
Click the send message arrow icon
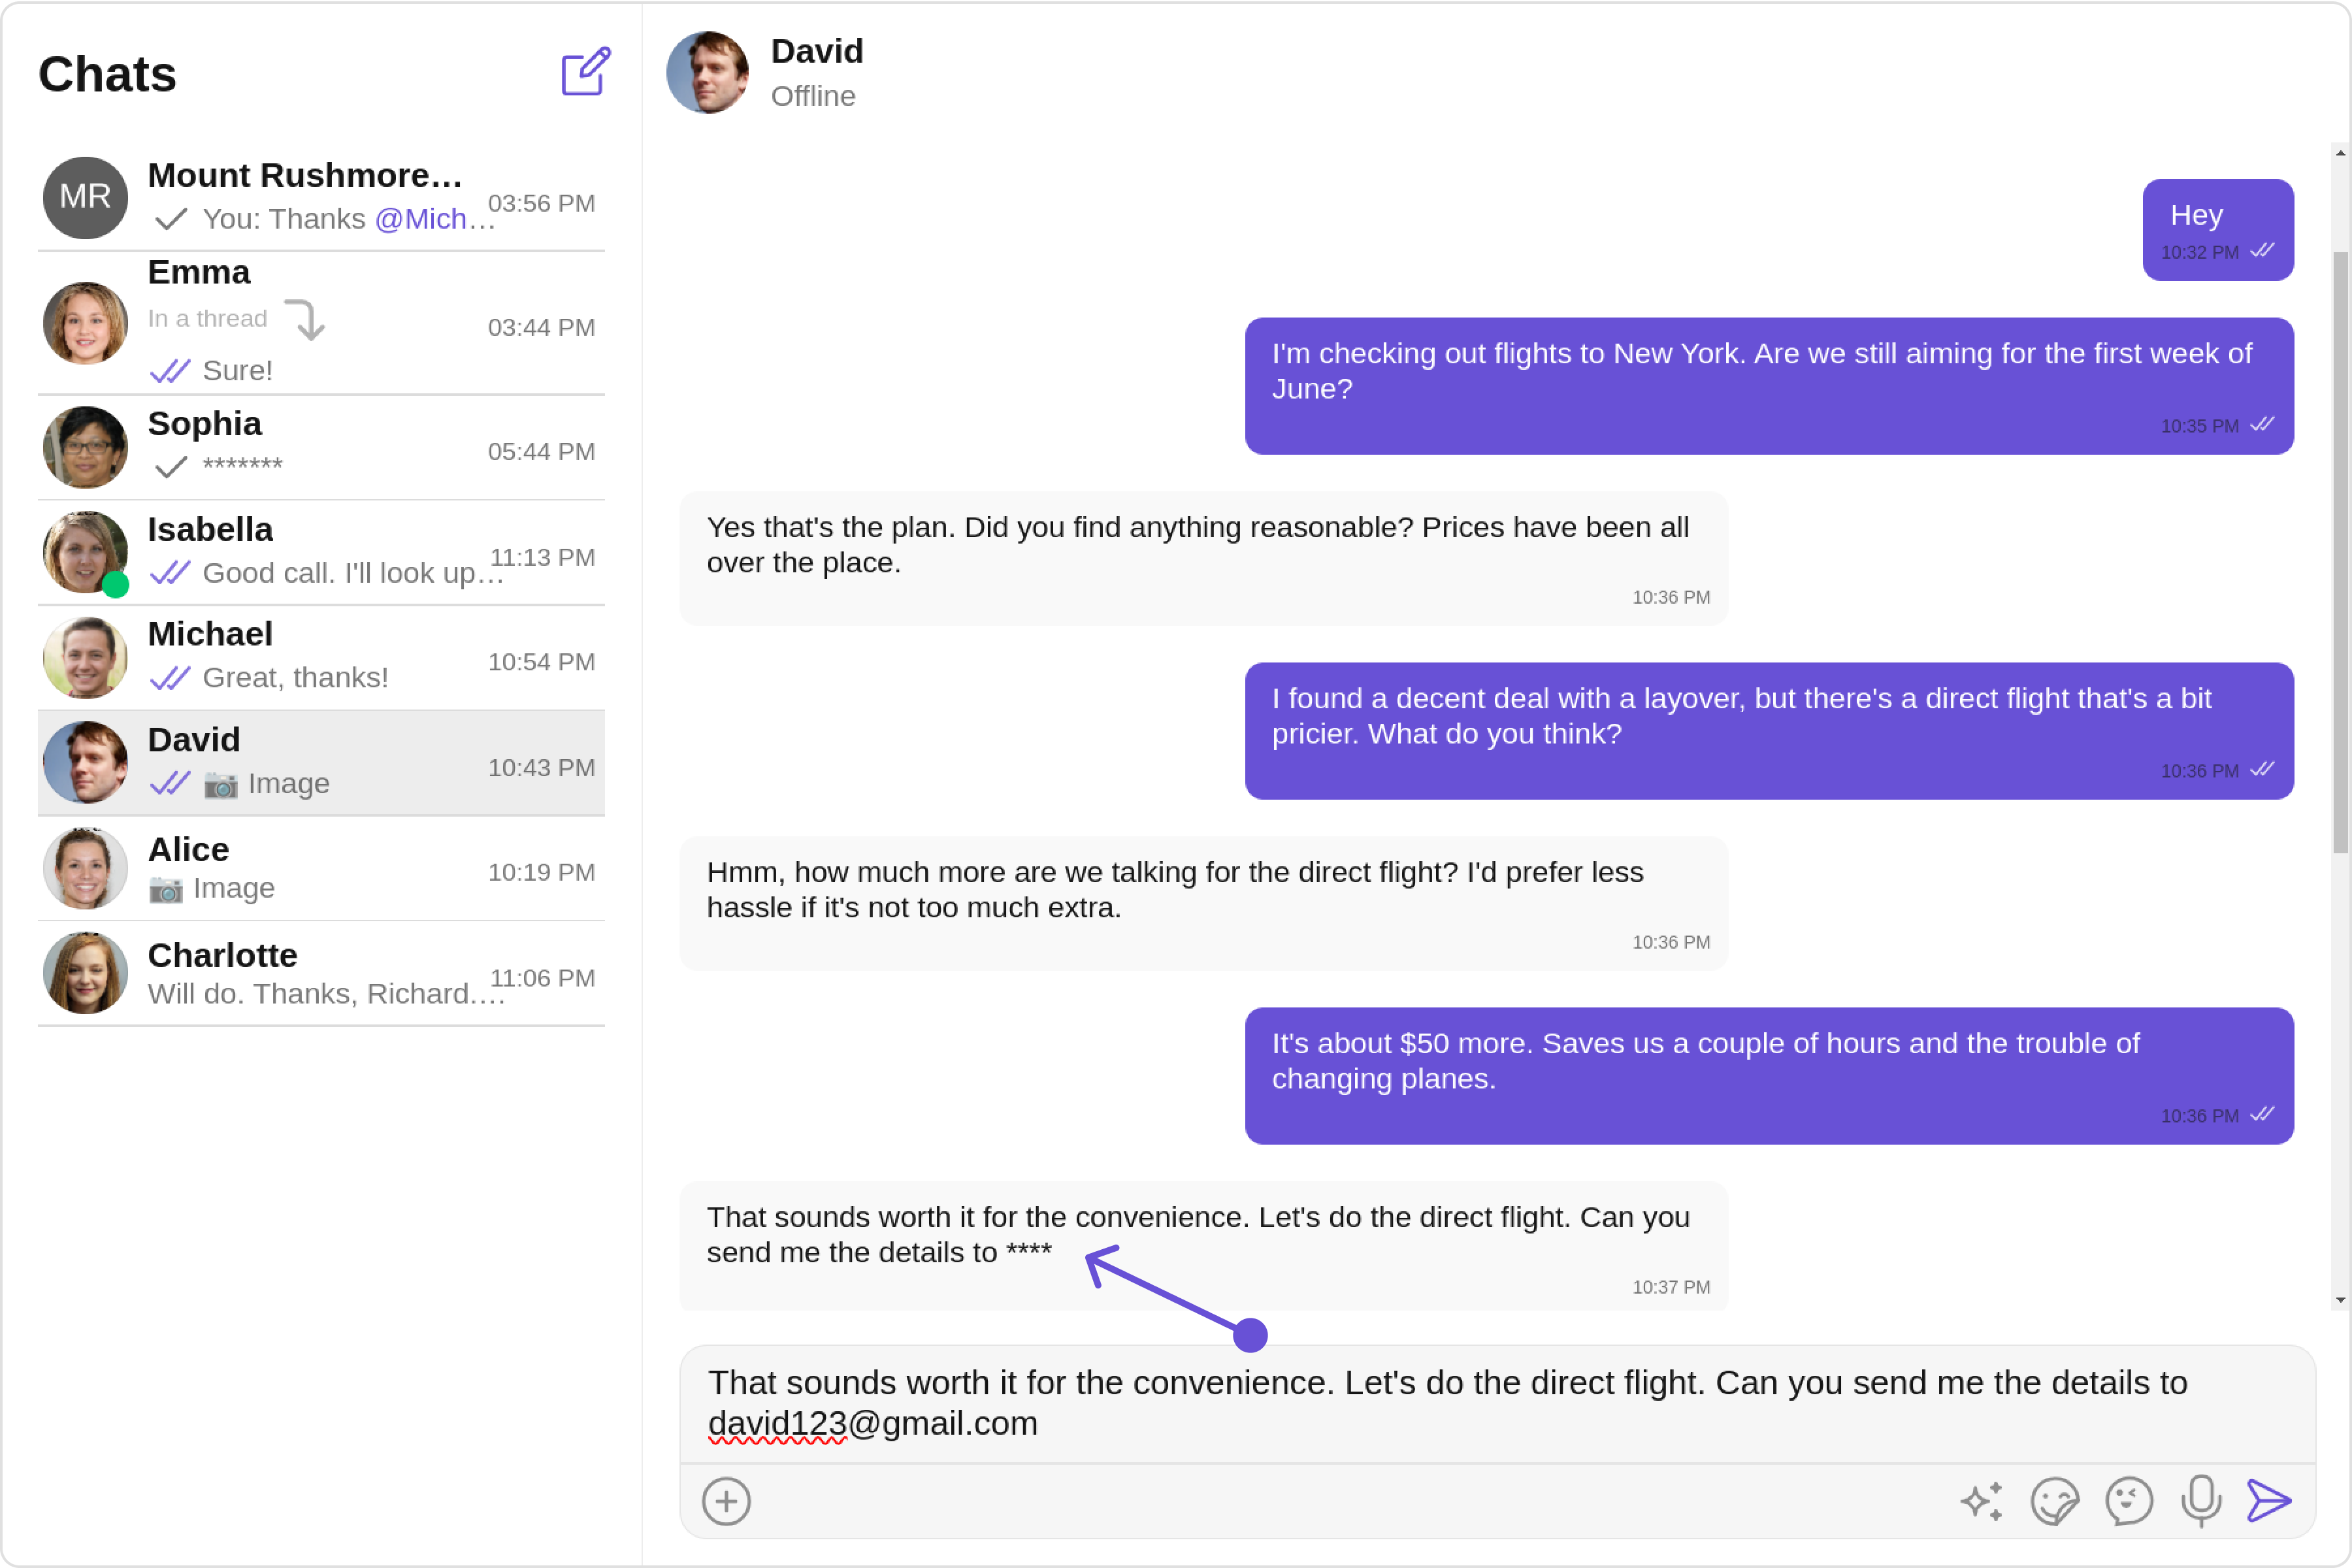(2268, 1500)
